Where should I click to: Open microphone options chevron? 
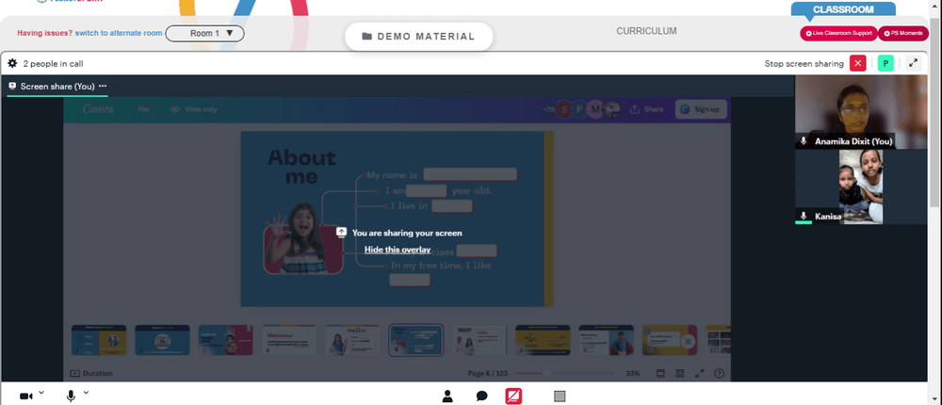coord(86,393)
